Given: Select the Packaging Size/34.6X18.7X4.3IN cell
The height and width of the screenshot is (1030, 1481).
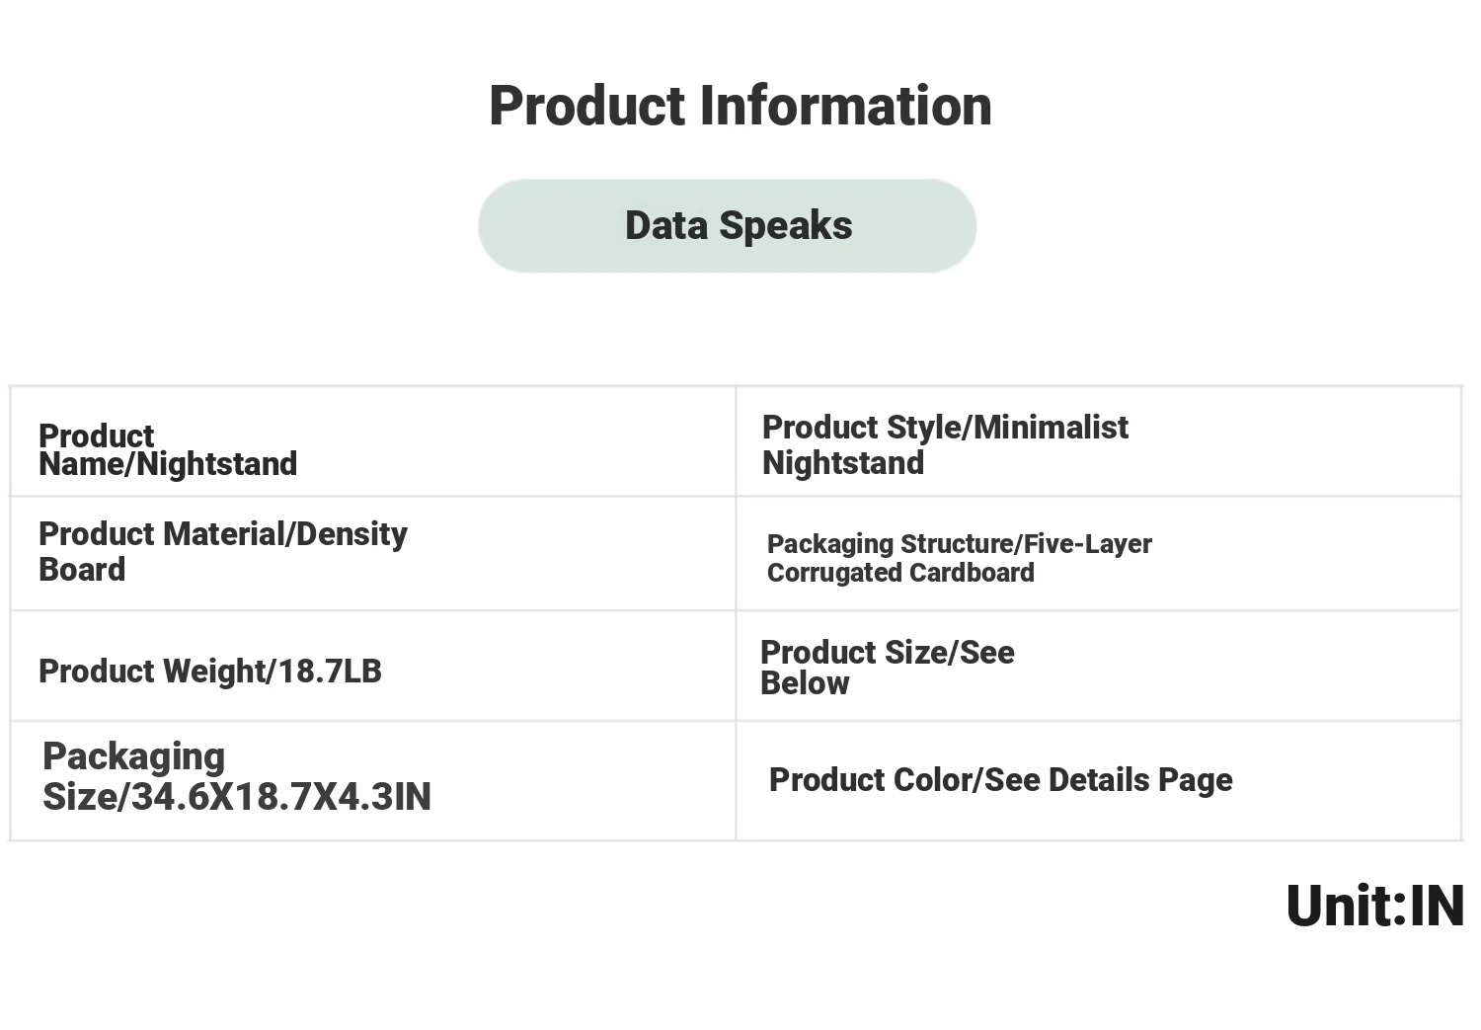Looking at the screenshot, I should tap(373, 781).
